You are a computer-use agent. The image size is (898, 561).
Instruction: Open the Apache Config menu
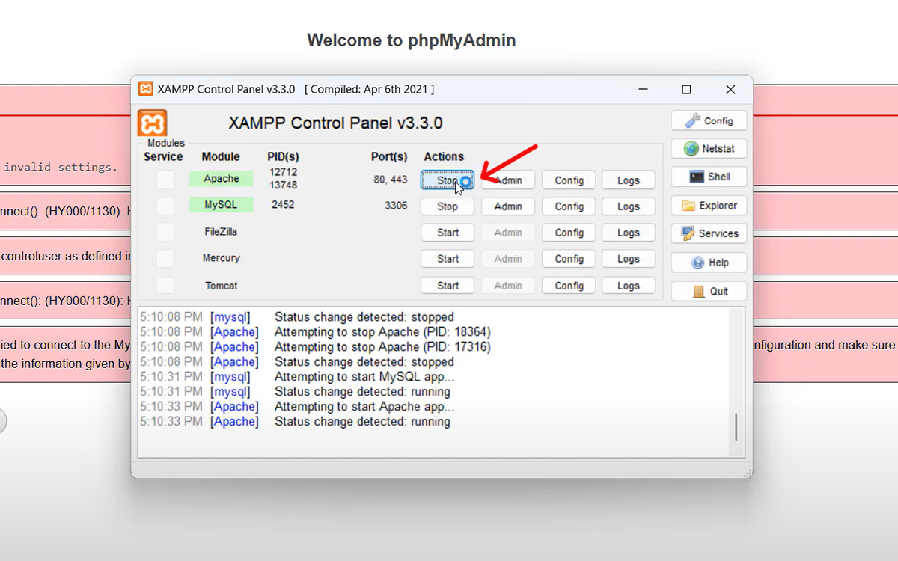[569, 180]
